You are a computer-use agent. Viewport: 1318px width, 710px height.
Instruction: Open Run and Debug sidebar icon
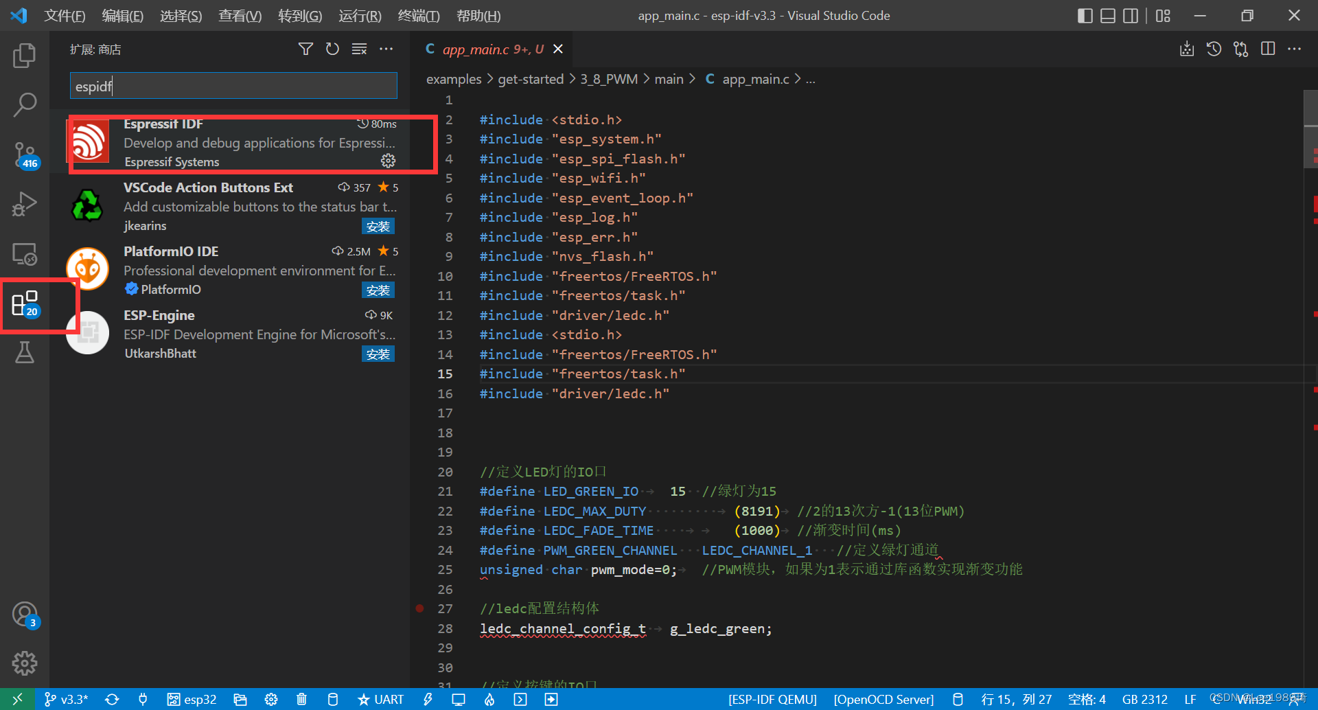point(25,204)
